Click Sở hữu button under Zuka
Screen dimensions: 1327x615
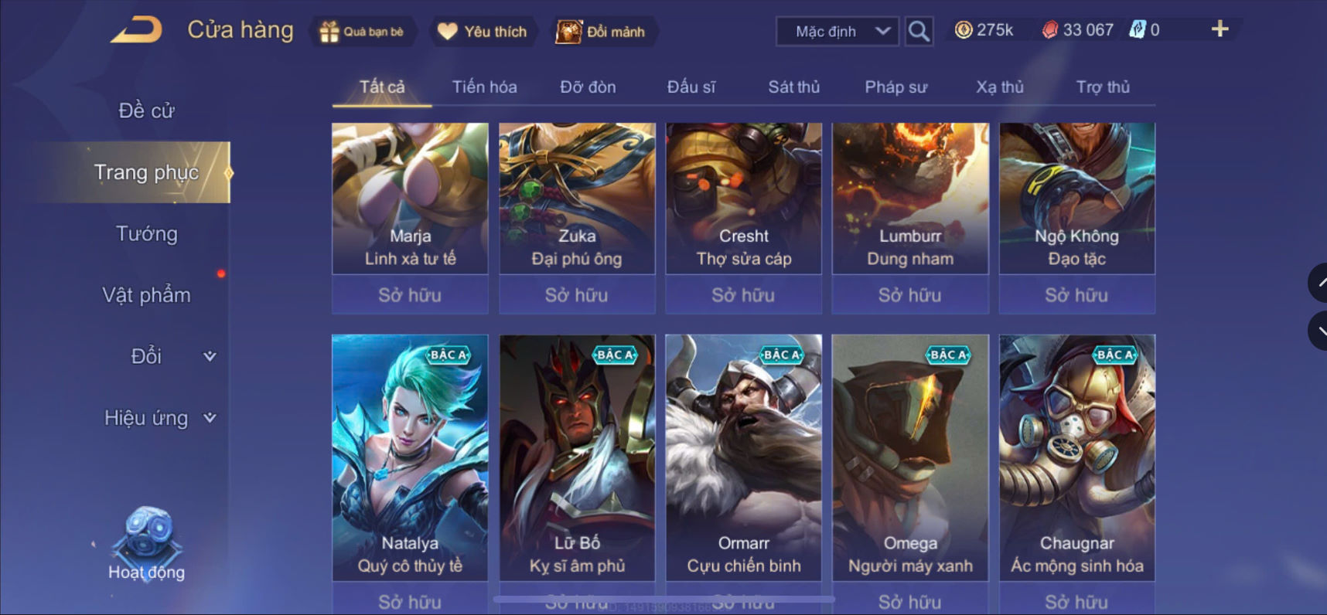pos(577,295)
